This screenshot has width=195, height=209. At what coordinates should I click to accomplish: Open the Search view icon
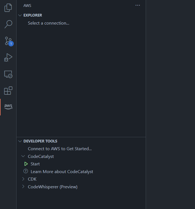click(x=8, y=24)
